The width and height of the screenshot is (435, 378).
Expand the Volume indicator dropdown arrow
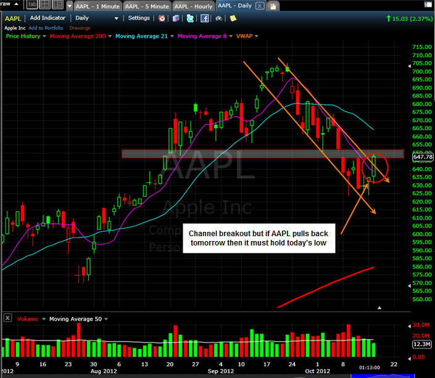coord(44,319)
